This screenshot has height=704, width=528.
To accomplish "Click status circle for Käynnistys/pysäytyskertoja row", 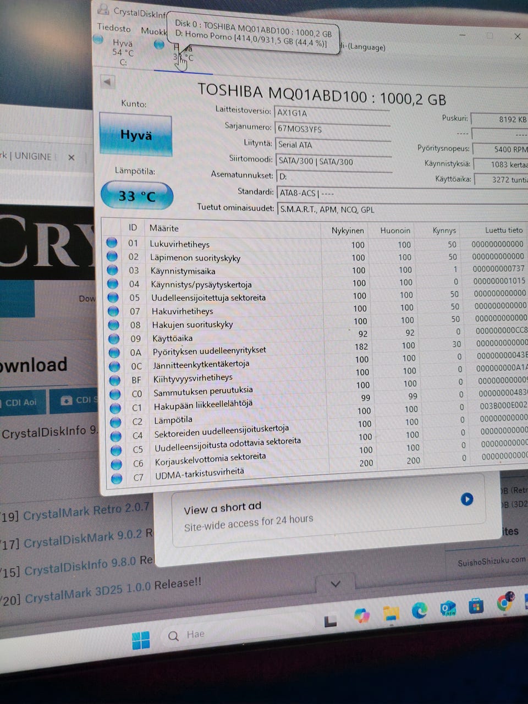I will point(113,283).
